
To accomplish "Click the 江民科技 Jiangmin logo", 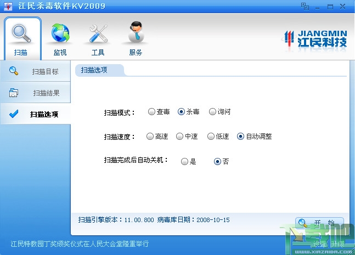I will point(315,39).
